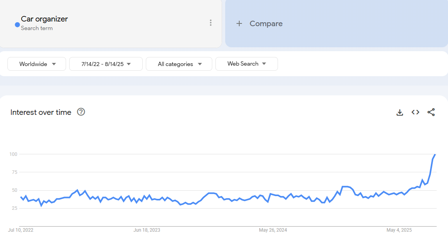The image size is (448, 243).
Task: Share the Interest over time chart
Action: pyautogui.click(x=431, y=113)
